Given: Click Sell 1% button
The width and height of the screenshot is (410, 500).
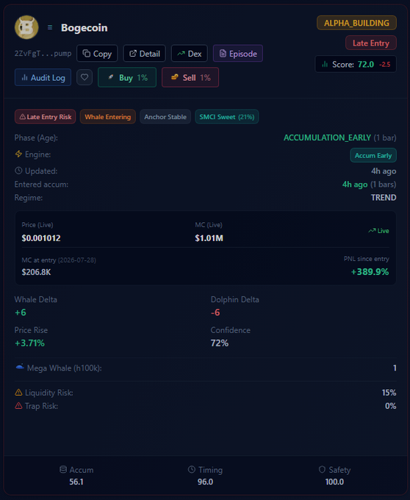Looking at the screenshot, I should click(x=190, y=77).
